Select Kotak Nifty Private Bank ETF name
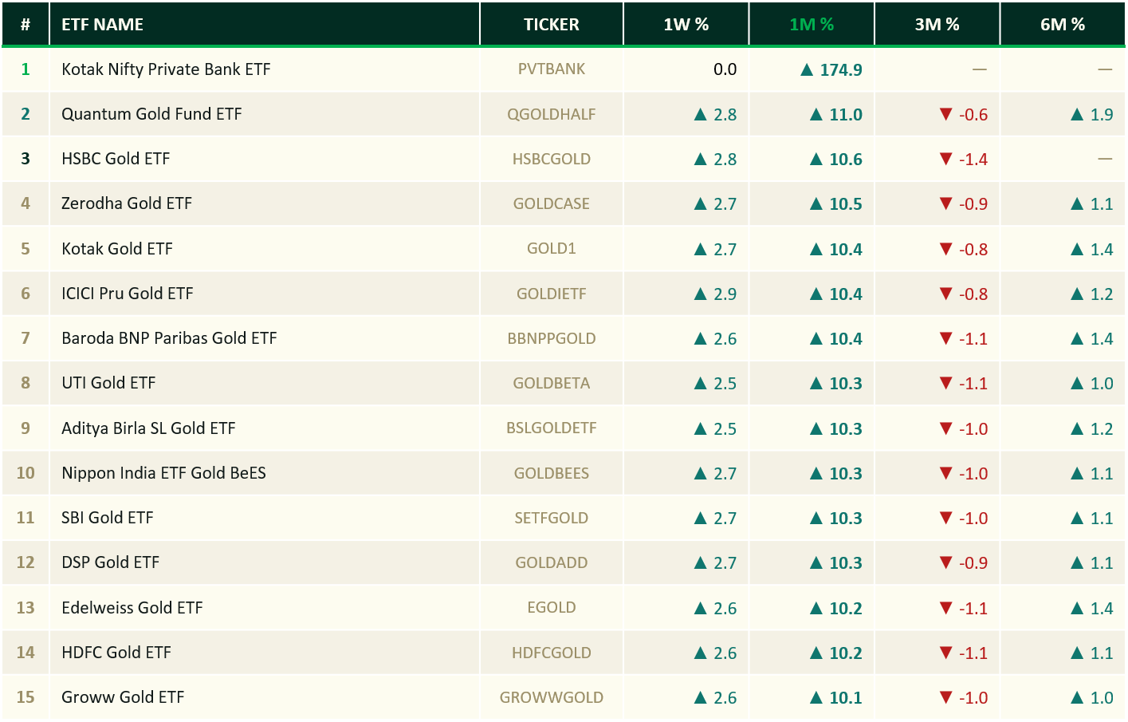 point(166,69)
